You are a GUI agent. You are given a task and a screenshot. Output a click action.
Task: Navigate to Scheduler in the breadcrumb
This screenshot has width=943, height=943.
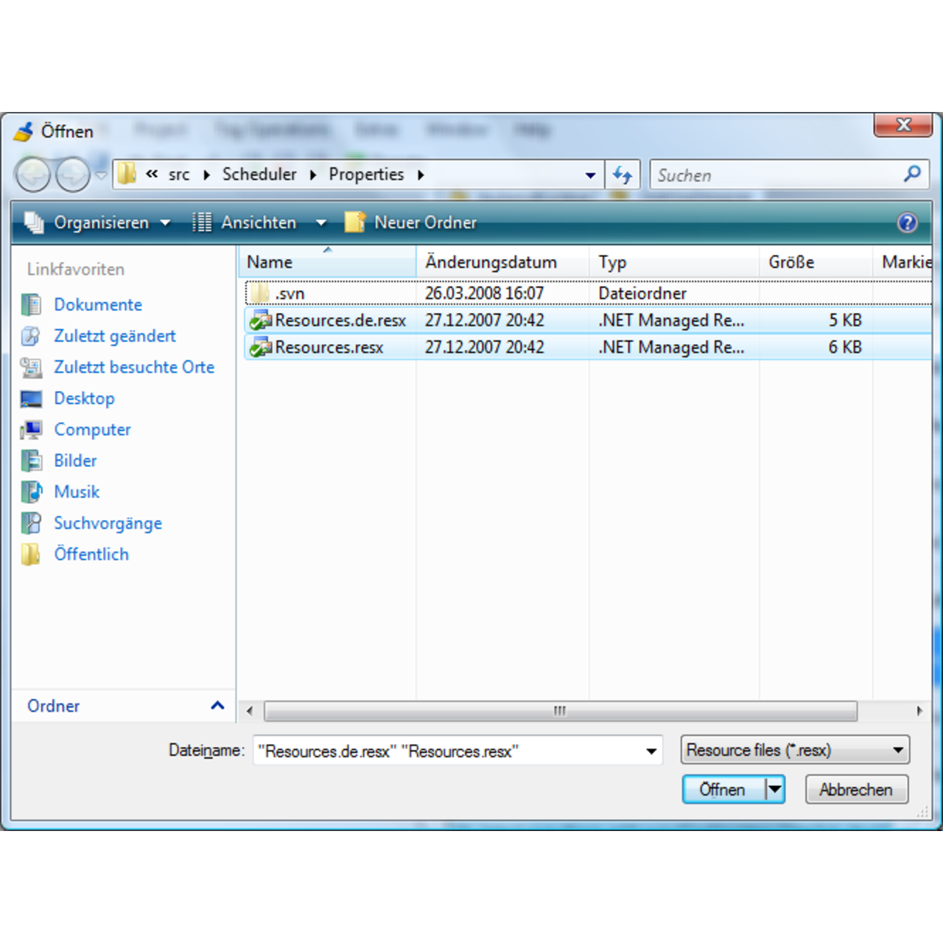point(259,175)
